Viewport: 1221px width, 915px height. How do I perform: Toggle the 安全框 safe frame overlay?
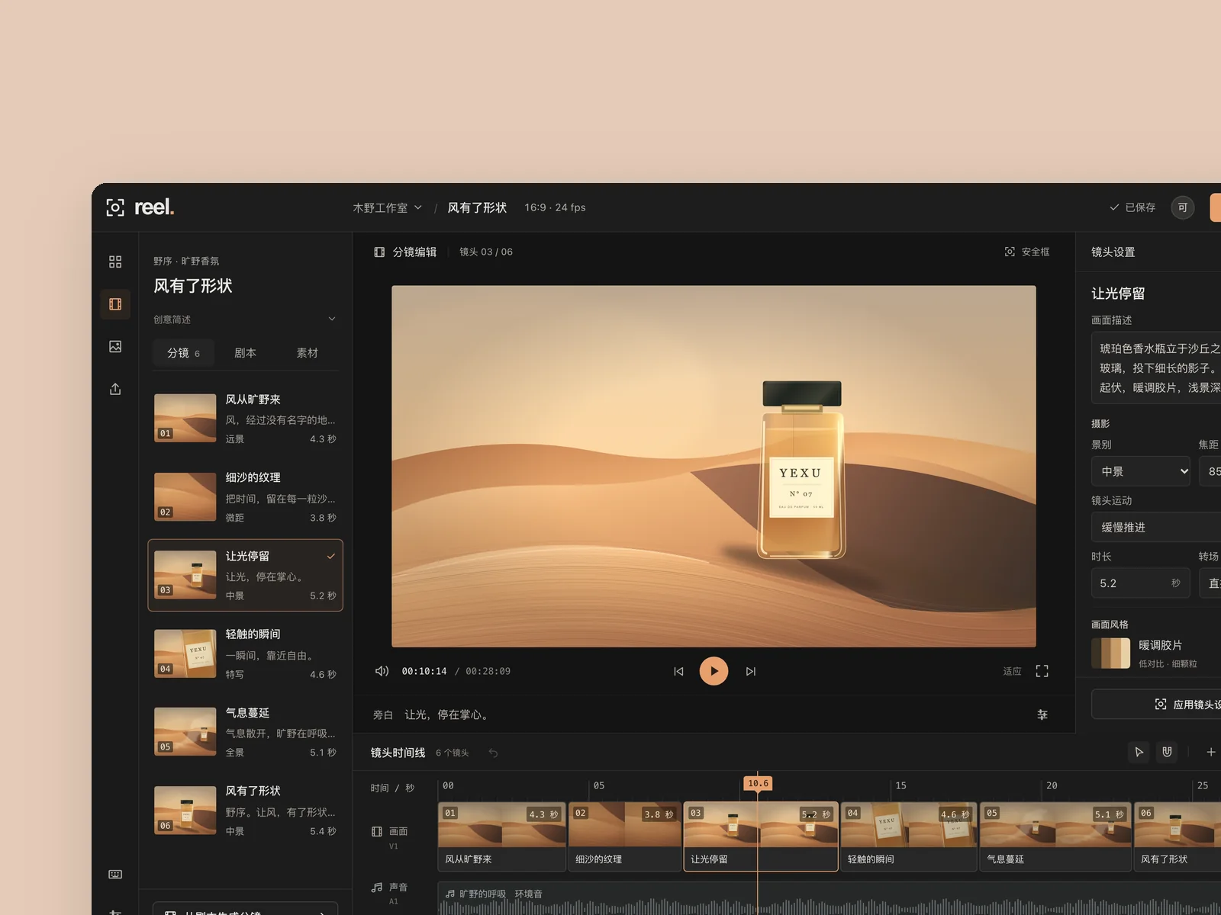[x=1026, y=252]
